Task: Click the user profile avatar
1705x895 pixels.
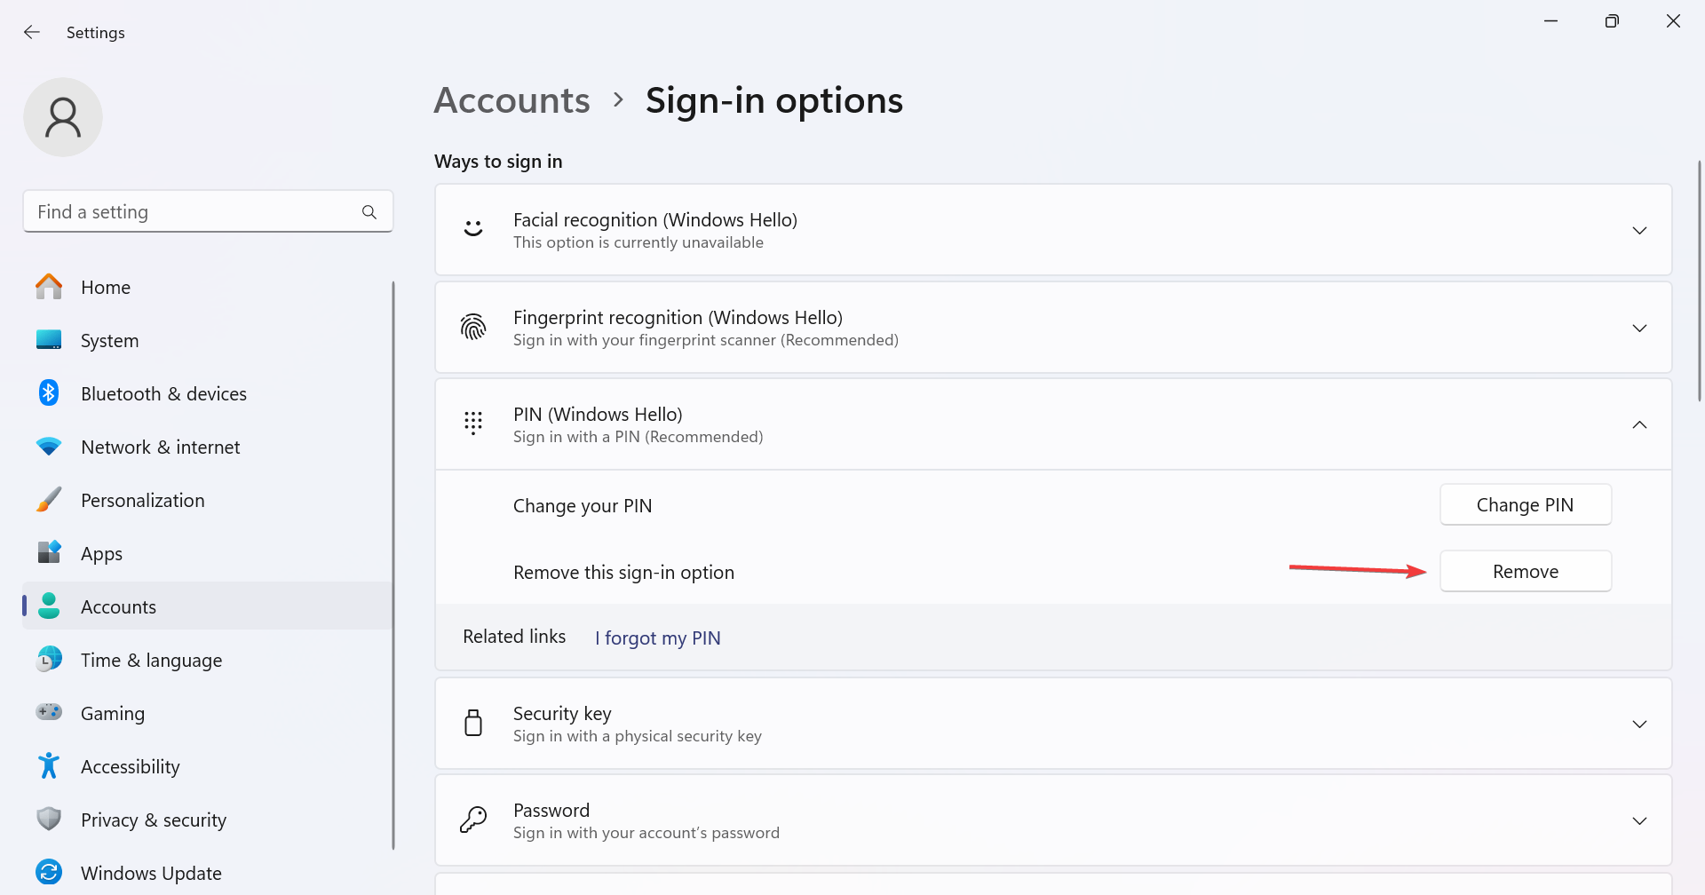Action: [63, 117]
